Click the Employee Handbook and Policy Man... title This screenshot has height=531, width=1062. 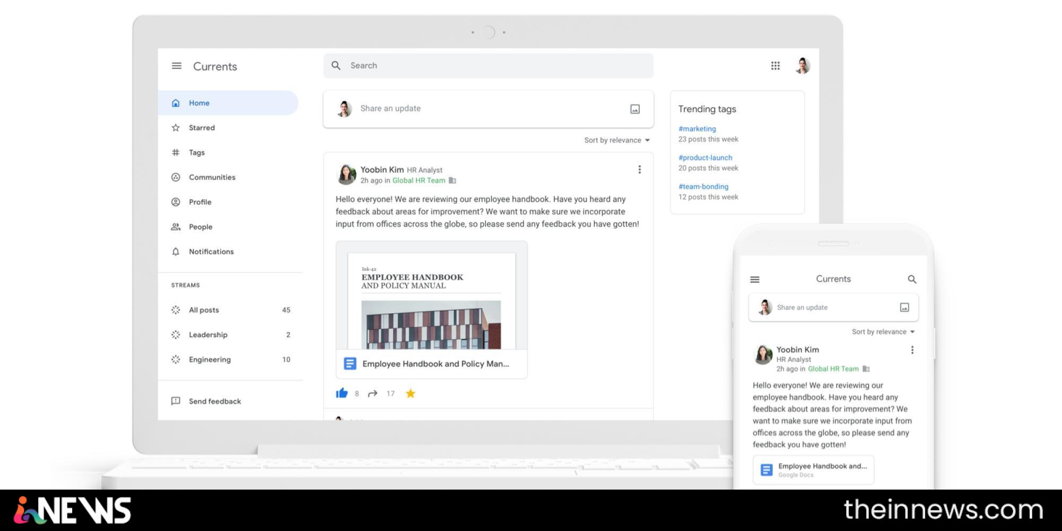435,364
